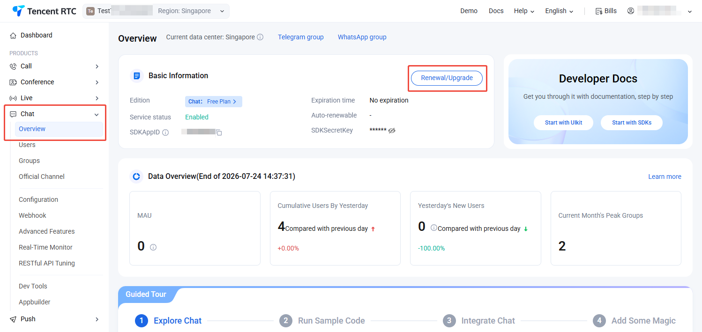Click the Guided Tour tab label
Image resolution: width=702 pixels, height=332 pixels.
click(x=146, y=295)
